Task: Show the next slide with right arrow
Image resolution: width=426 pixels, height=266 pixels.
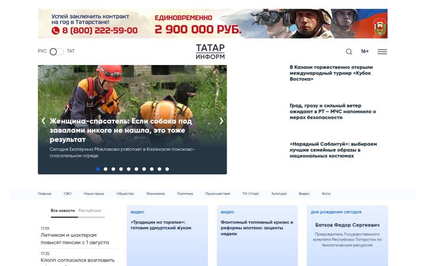Action: pyautogui.click(x=221, y=121)
